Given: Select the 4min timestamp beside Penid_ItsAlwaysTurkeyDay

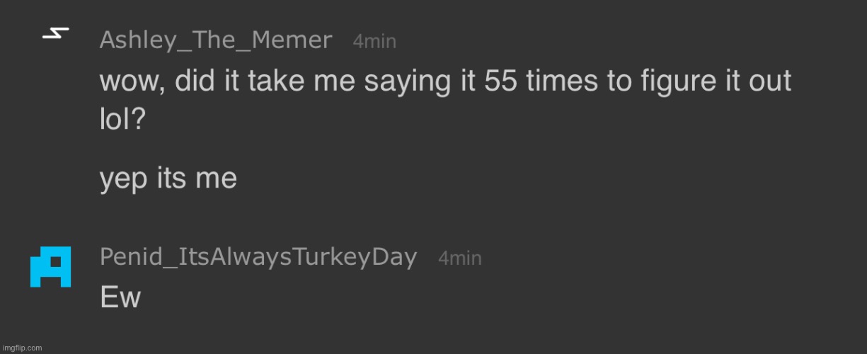Looking at the screenshot, I should pos(460,258).
